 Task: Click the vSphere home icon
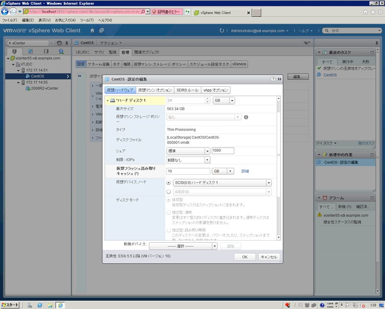92,30
